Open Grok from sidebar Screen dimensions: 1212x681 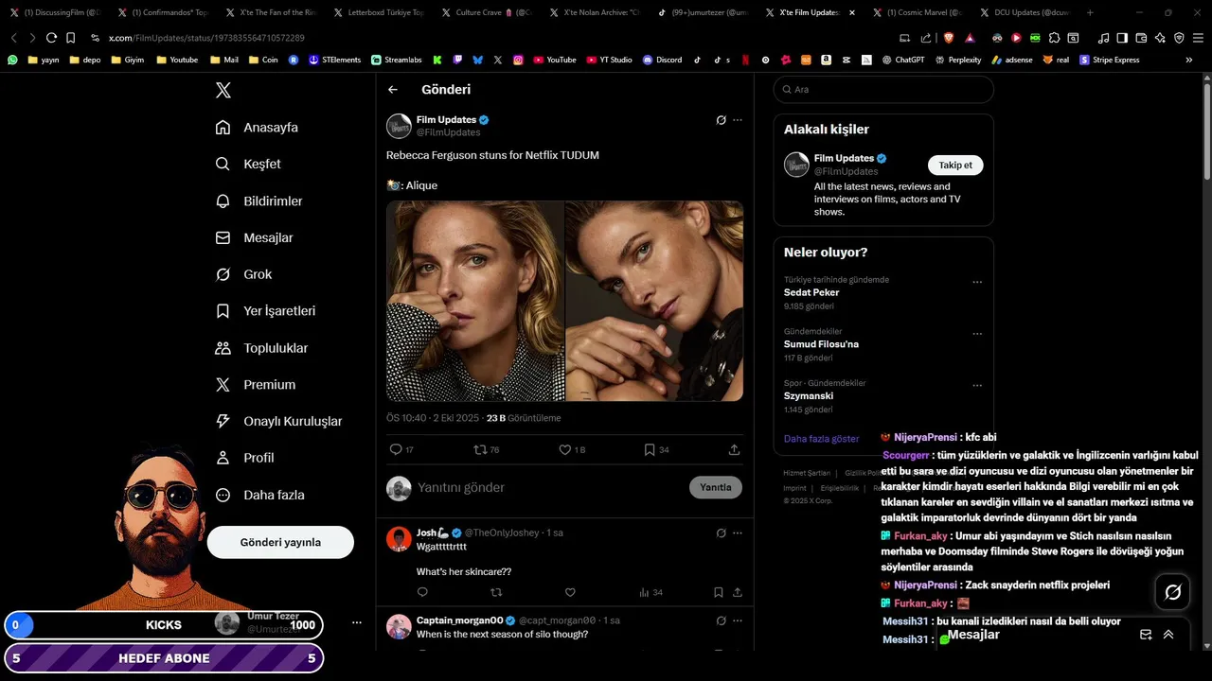click(x=243, y=274)
